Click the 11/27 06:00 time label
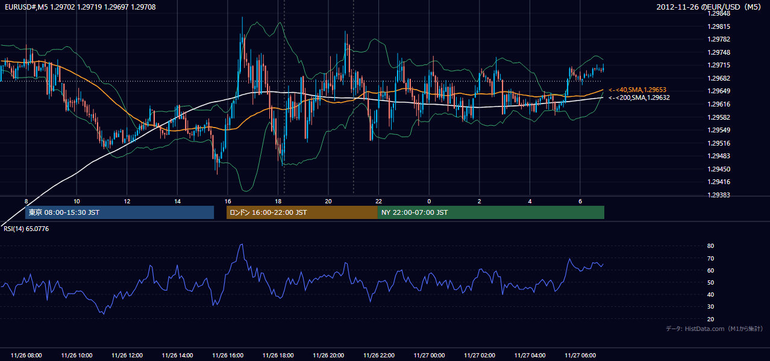 (x=580, y=355)
